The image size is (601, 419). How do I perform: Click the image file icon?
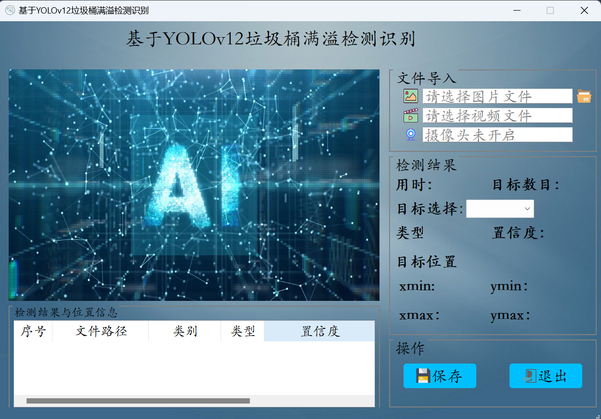coord(411,96)
